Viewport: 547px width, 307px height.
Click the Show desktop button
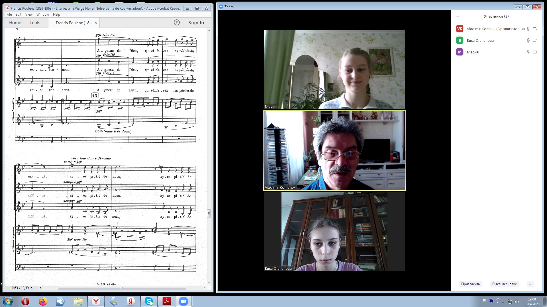tap(544, 301)
